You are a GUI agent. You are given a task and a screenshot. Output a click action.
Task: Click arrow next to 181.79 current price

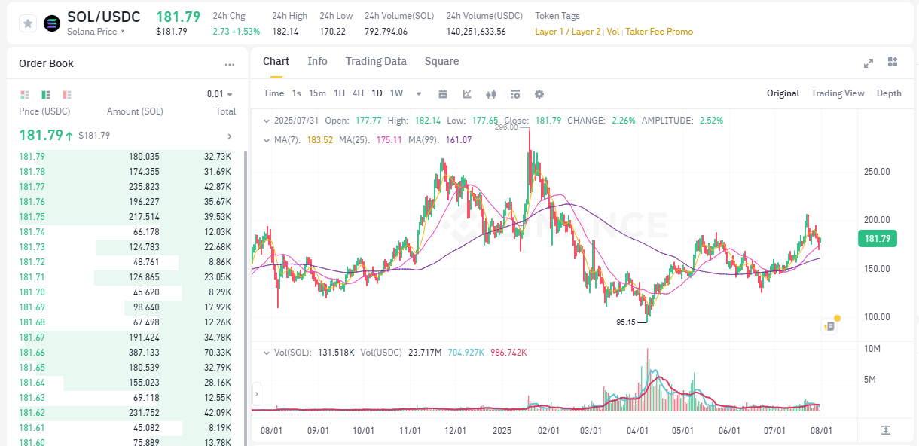229,136
